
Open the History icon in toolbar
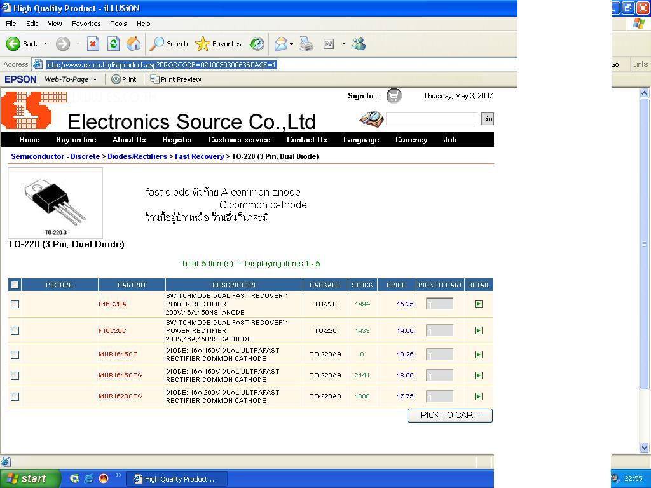click(257, 44)
